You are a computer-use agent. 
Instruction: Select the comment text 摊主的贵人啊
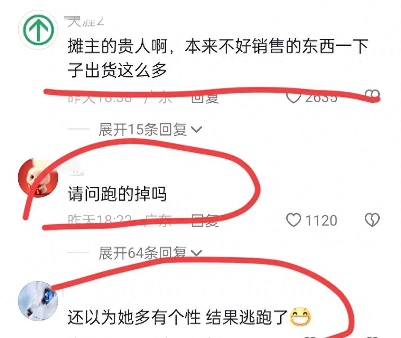118,47
